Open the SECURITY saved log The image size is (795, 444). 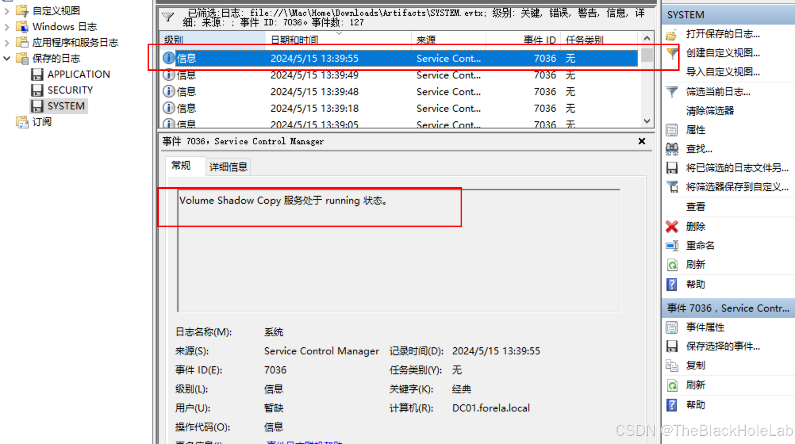click(70, 90)
